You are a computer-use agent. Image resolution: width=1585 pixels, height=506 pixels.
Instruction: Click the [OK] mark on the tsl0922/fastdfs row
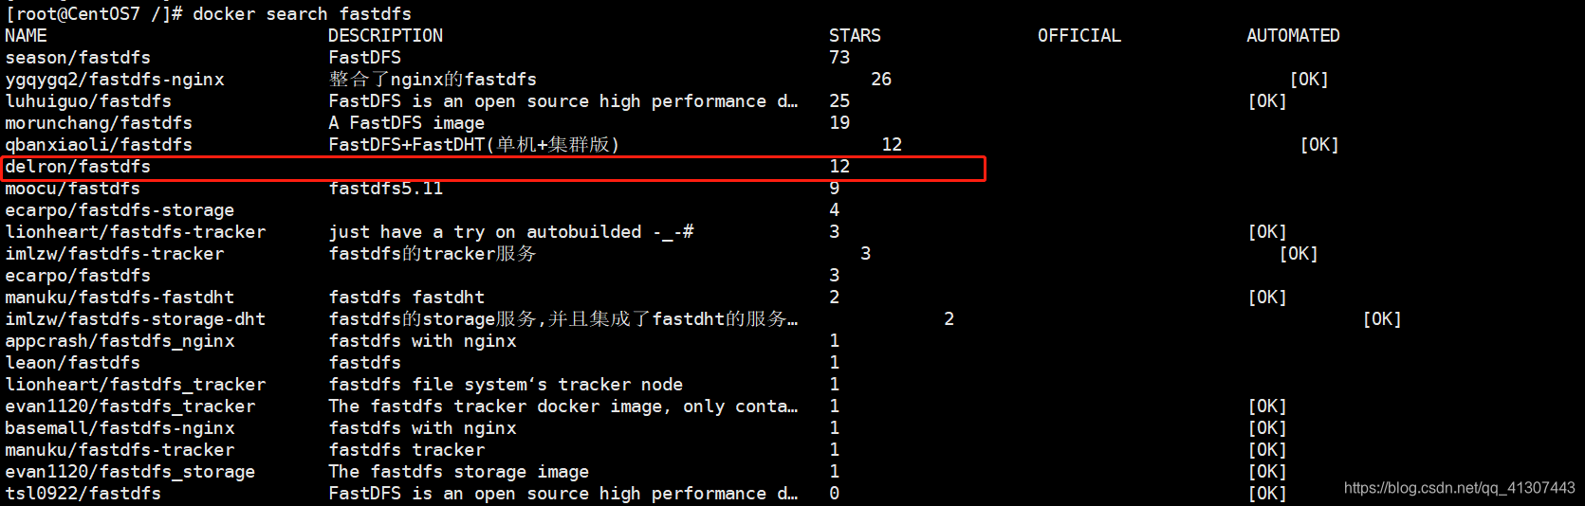point(1267,494)
